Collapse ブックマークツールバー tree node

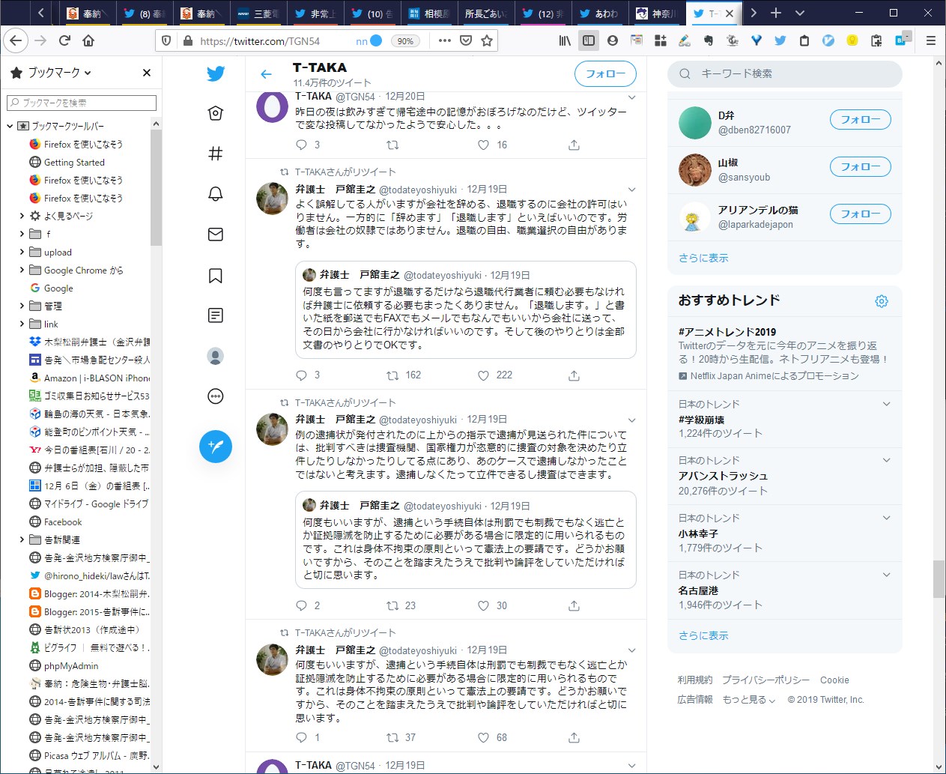[x=10, y=126]
